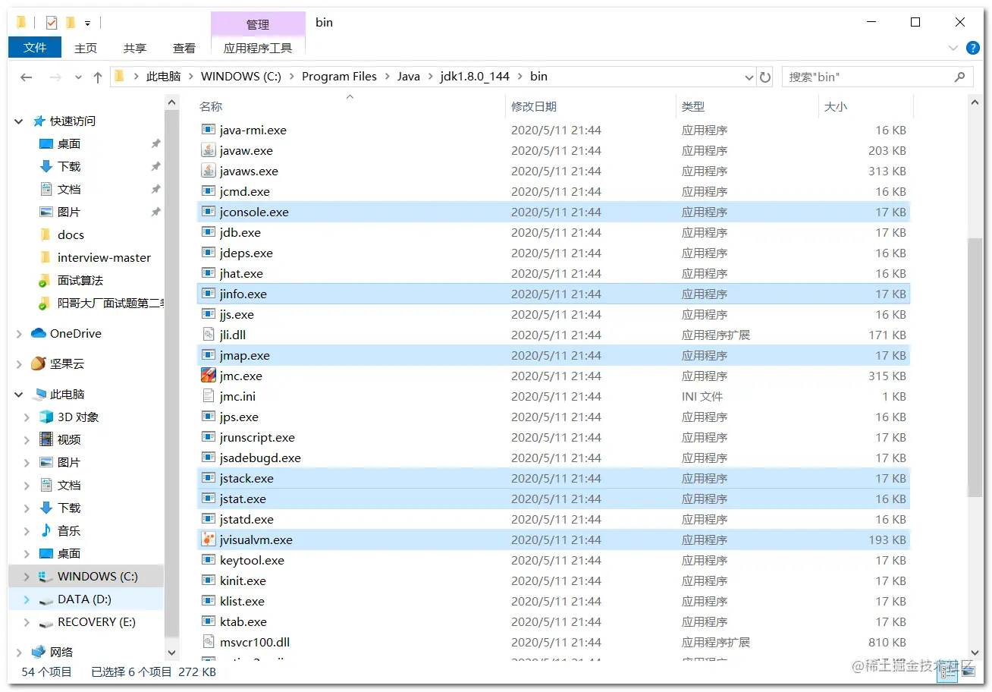Click the properties checkmark quick-access icon
992x692 pixels.
52,23
